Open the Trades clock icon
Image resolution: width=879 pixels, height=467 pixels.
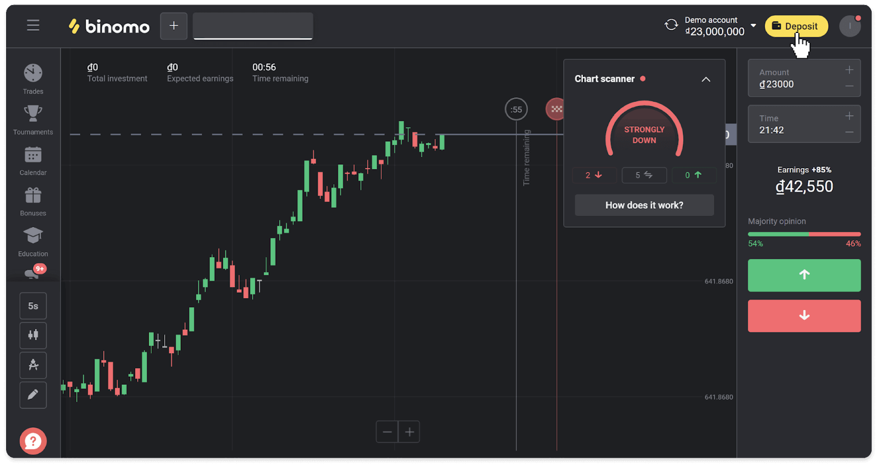(33, 73)
